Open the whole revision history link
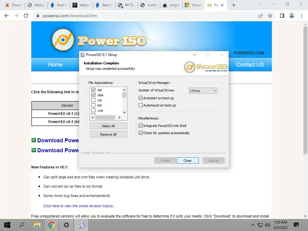Screen dimensions: 308x231 79,206
